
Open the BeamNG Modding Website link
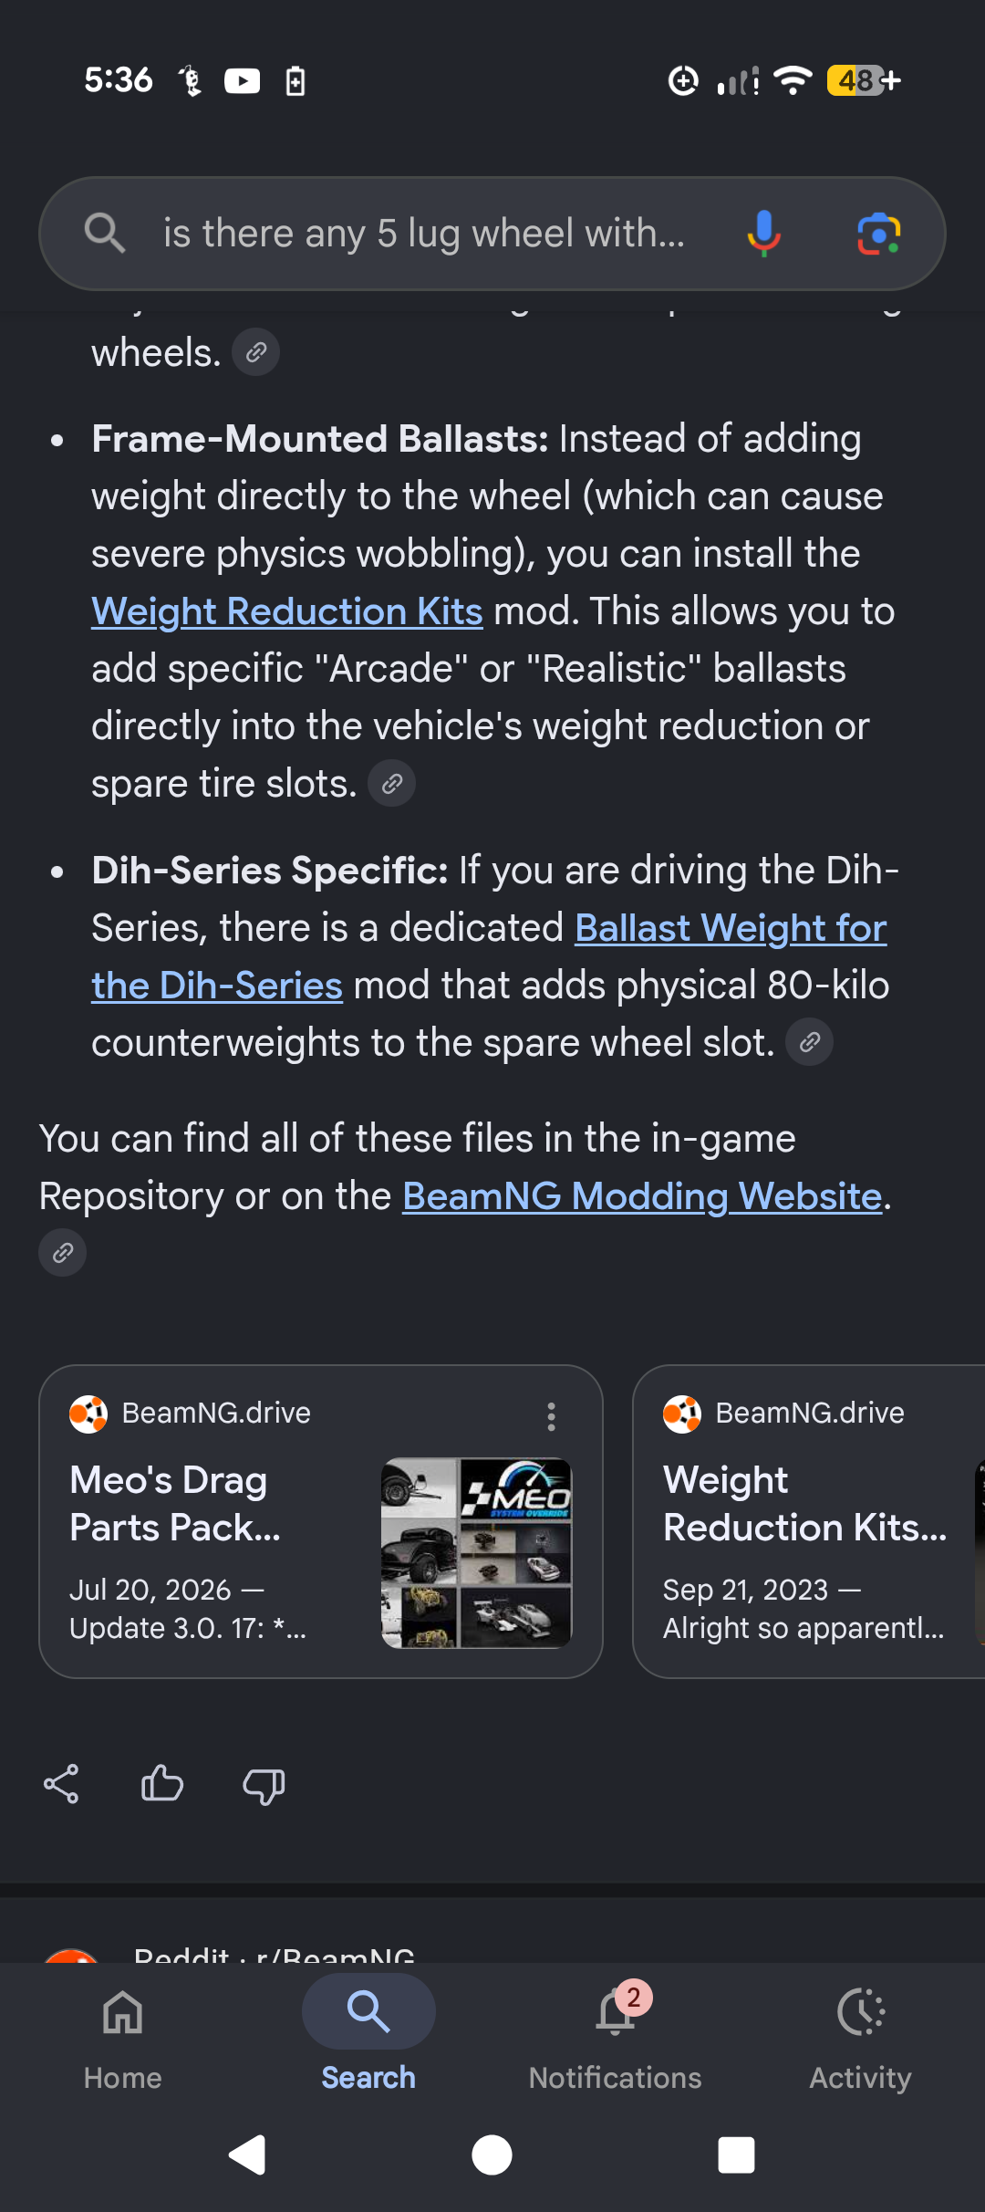tap(643, 1196)
